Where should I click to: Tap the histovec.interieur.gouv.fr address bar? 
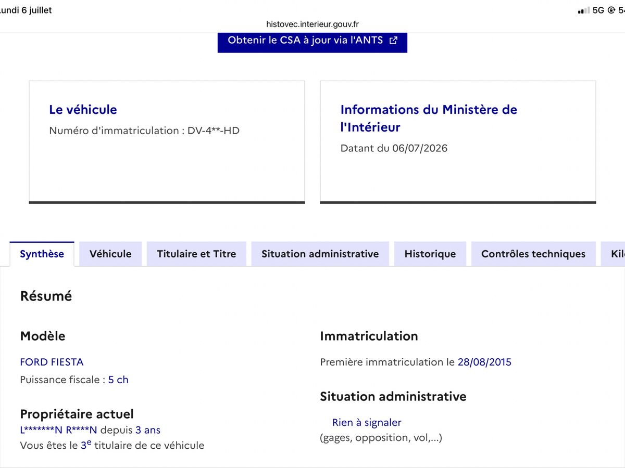pos(312,24)
